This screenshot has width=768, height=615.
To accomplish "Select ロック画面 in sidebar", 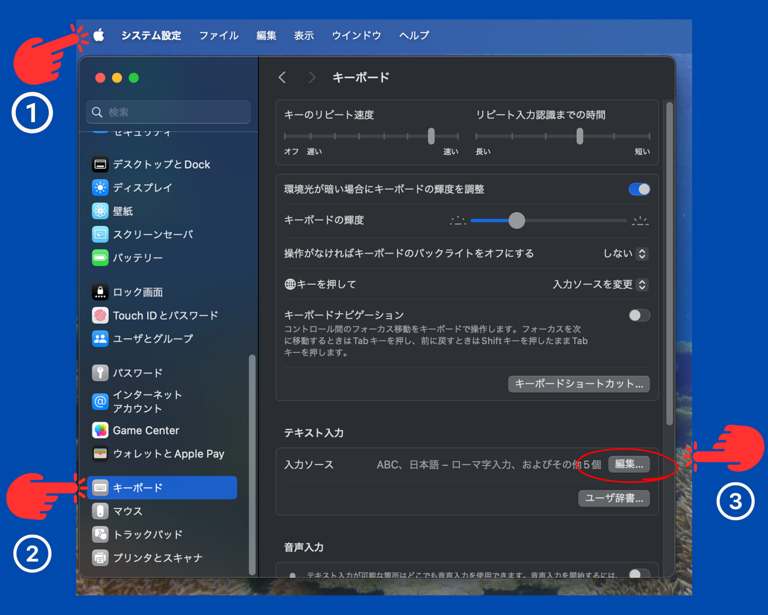I will click(138, 292).
